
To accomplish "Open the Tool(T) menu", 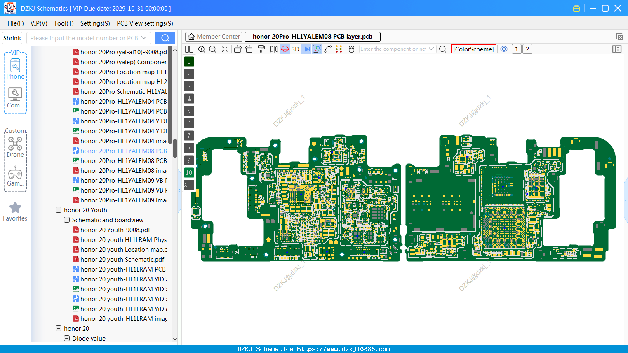I will point(64,23).
